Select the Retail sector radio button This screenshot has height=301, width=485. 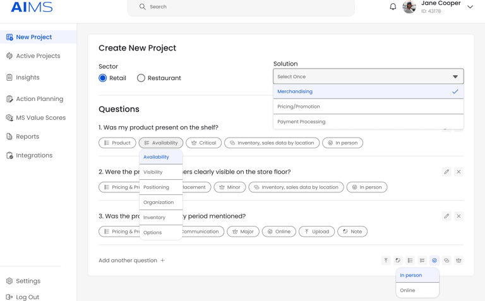[x=103, y=78]
